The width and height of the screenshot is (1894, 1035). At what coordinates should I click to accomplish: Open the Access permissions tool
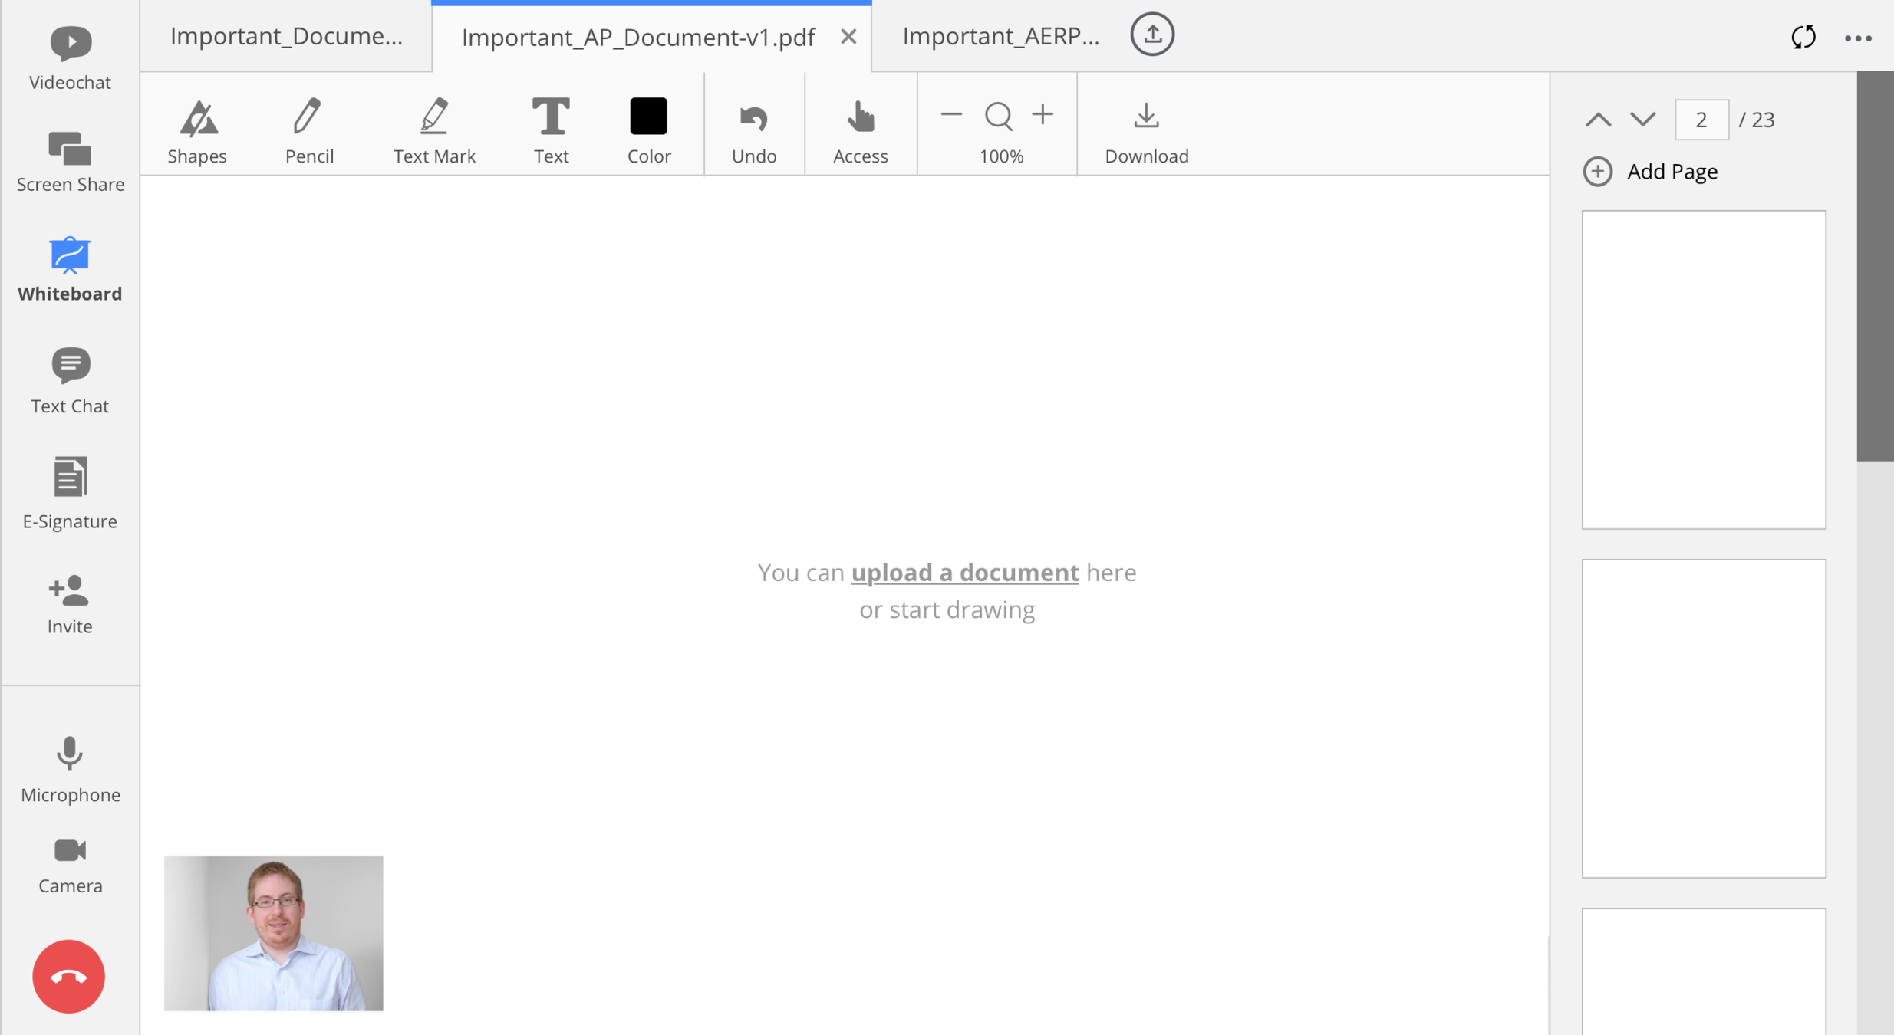(860, 131)
